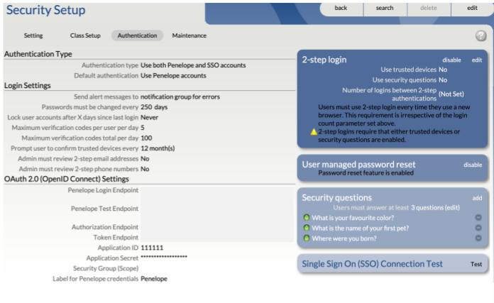Click green status dot for first pet question
Image resolution: width=494 pixels, height=303 pixels.
pyautogui.click(x=306, y=228)
